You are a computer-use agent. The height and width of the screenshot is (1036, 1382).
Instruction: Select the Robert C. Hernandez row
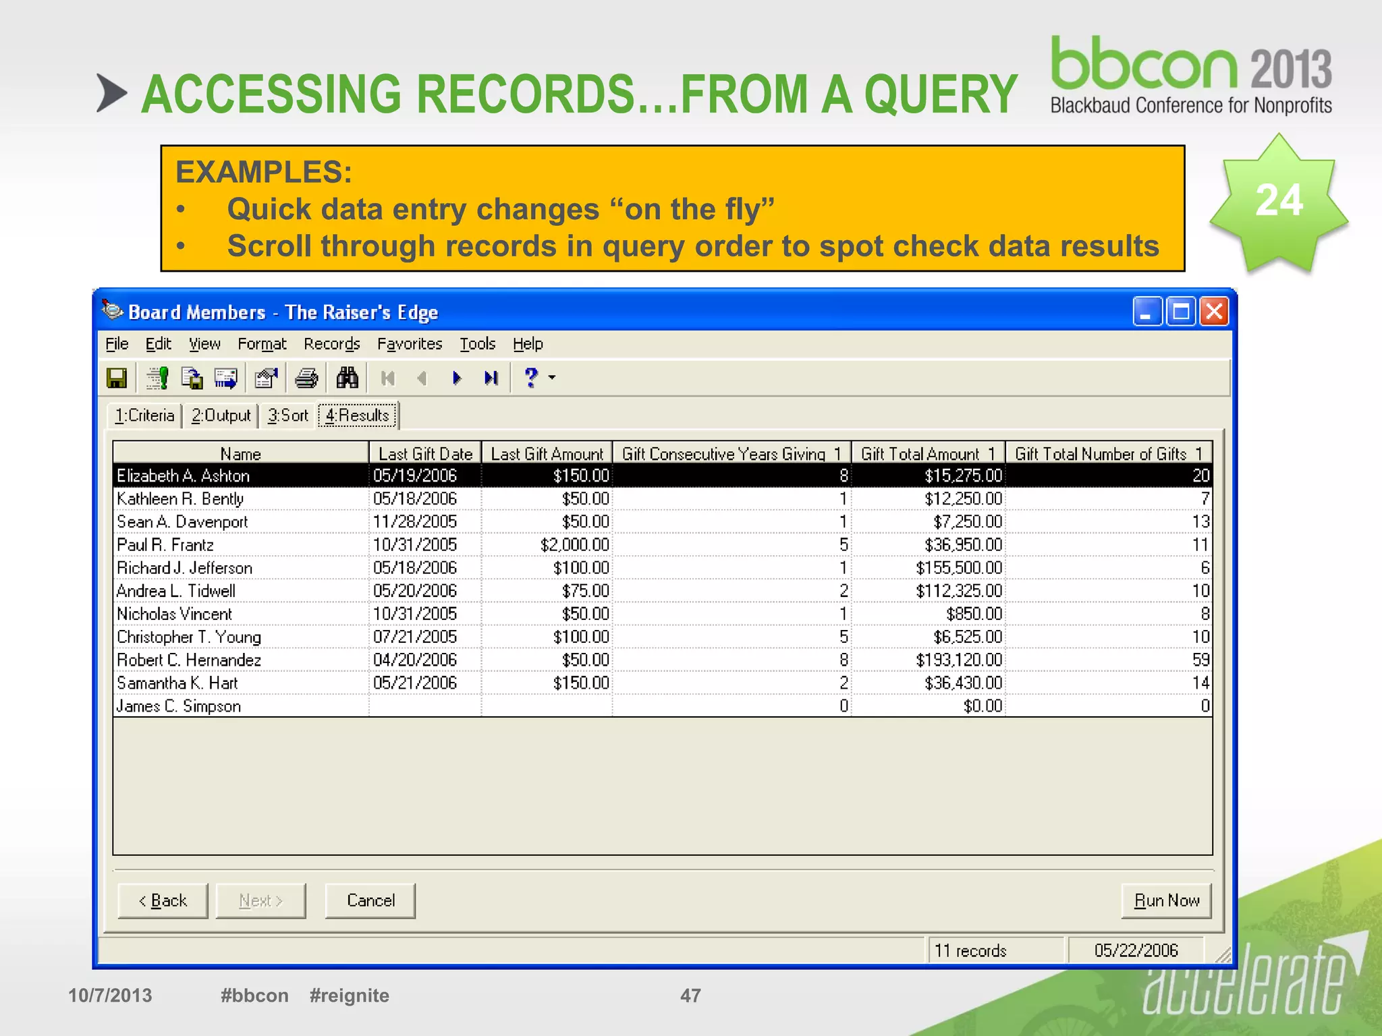[x=663, y=660]
